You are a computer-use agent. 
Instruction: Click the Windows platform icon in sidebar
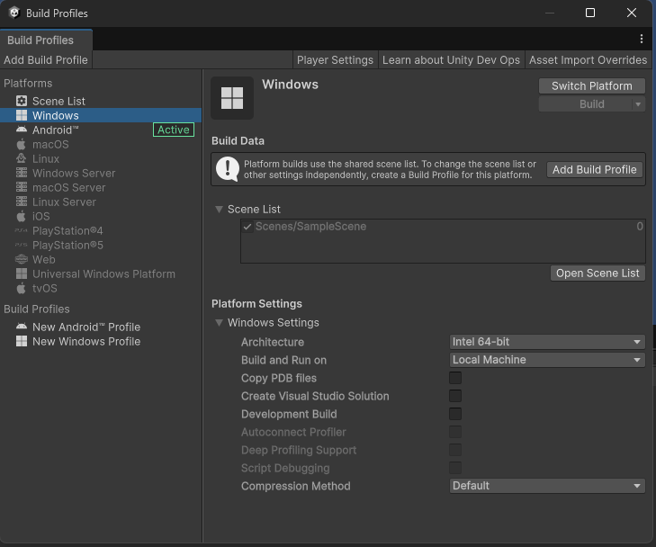click(22, 115)
